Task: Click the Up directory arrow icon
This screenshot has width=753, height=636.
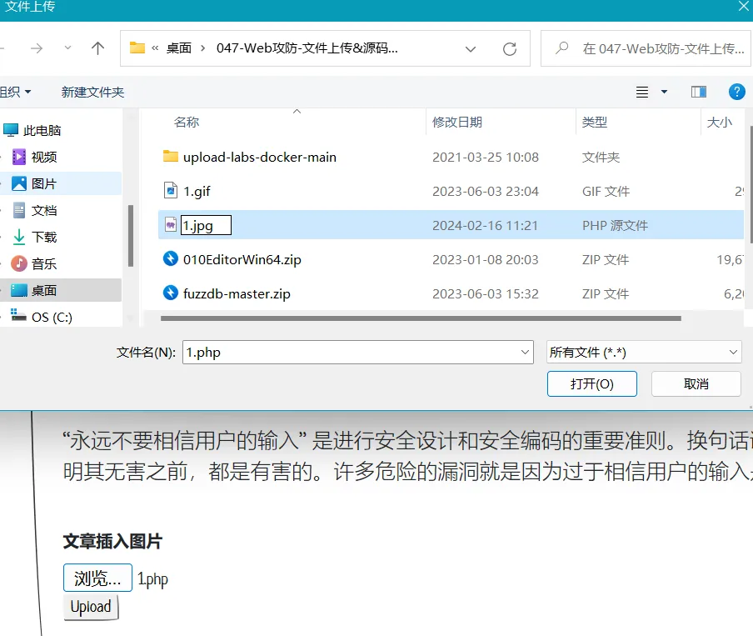Action: point(97,48)
